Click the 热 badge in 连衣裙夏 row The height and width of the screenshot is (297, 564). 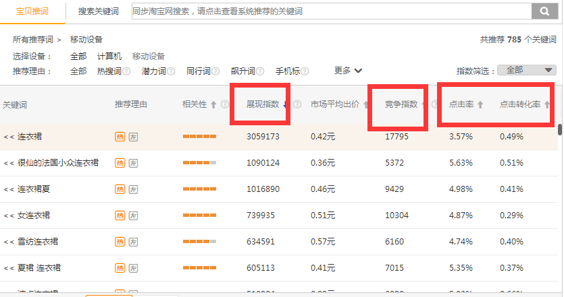click(x=120, y=189)
